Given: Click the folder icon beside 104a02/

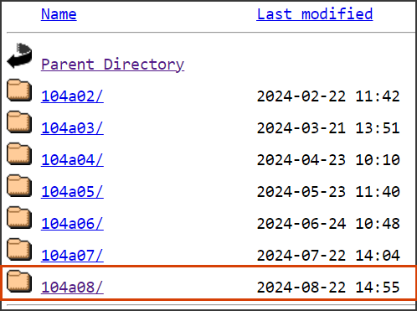Looking at the screenshot, I should coord(19,90).
